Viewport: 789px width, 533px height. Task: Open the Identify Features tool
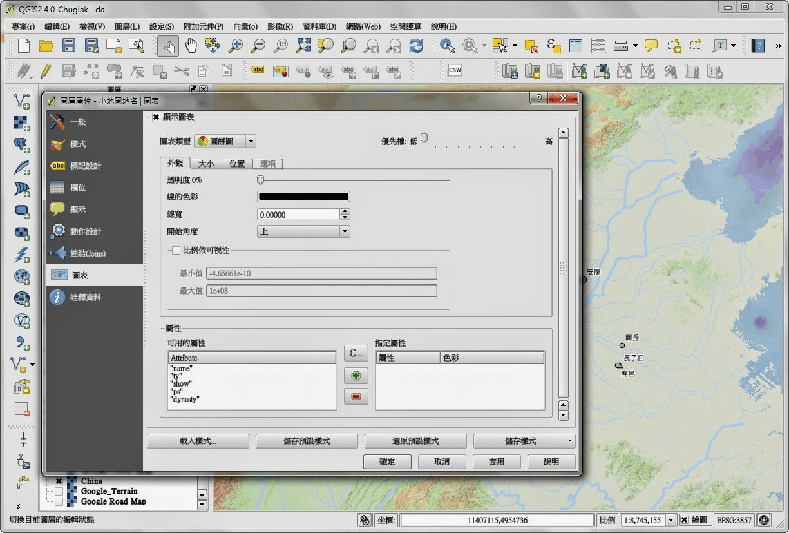448,46
